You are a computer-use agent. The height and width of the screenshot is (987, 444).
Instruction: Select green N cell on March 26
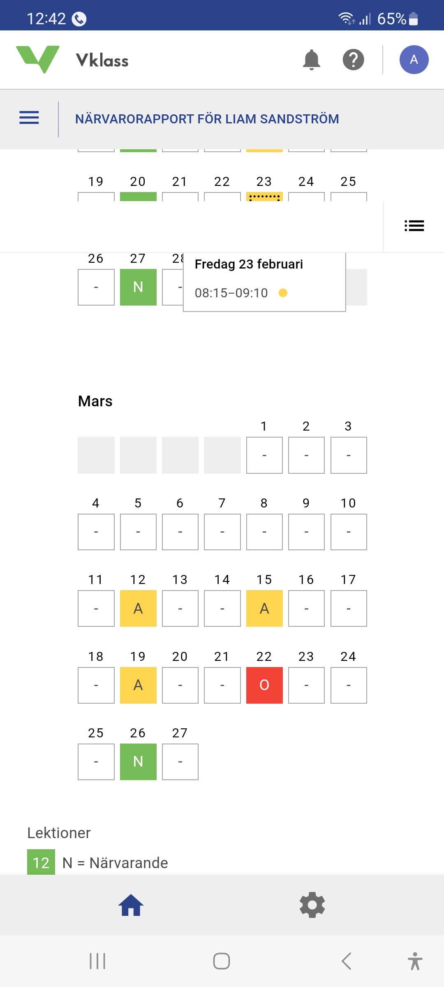tap(138, 762)
